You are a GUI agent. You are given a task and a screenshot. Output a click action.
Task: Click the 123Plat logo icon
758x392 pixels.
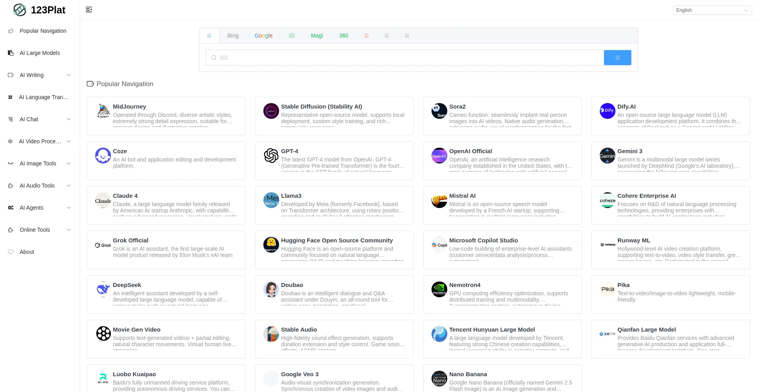(x=19, y=10)
